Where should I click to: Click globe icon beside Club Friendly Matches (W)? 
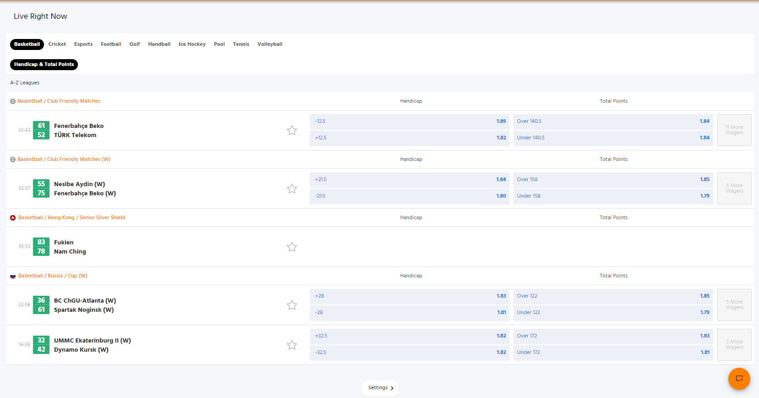click(13, 160)
